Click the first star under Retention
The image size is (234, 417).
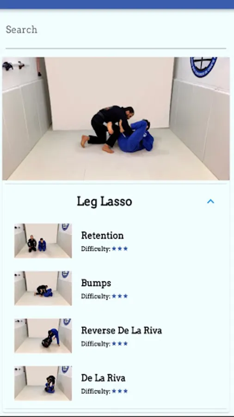(114, 249)
